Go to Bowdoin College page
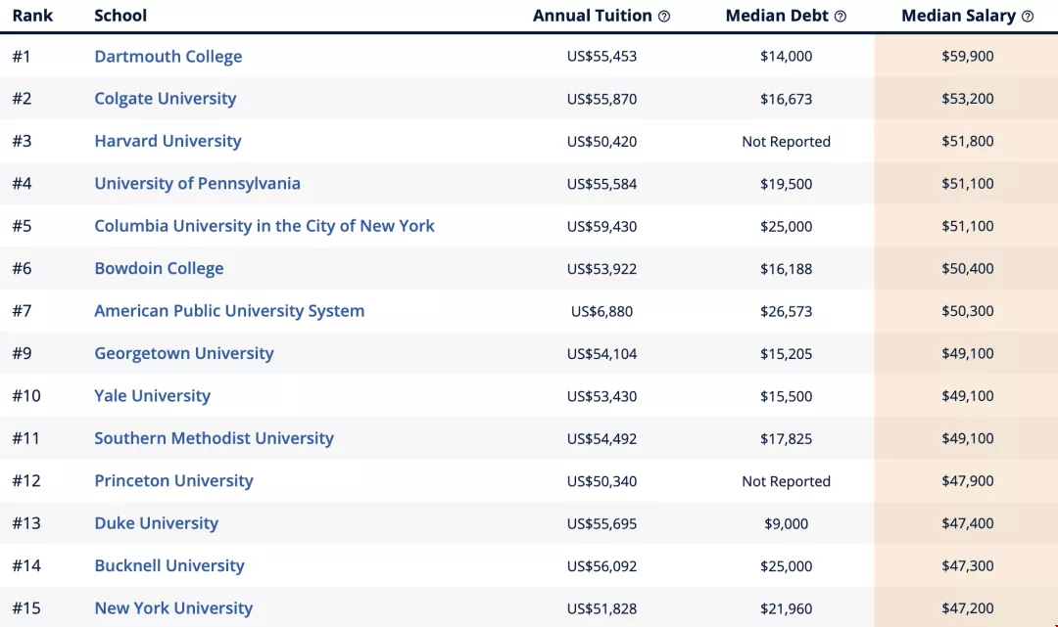 pyautogui.click(x=159, y=269)
